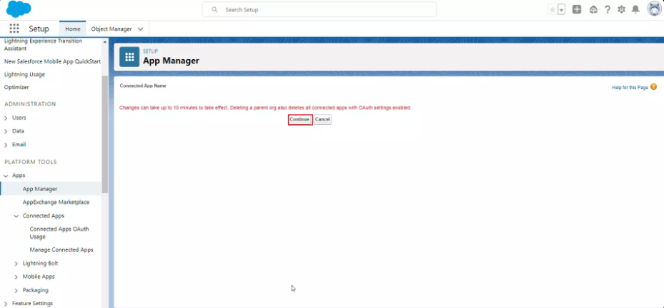This screenshot has width=664, height=308.
Task: Click the App Manager grid icon
Action: click(129, 57)
